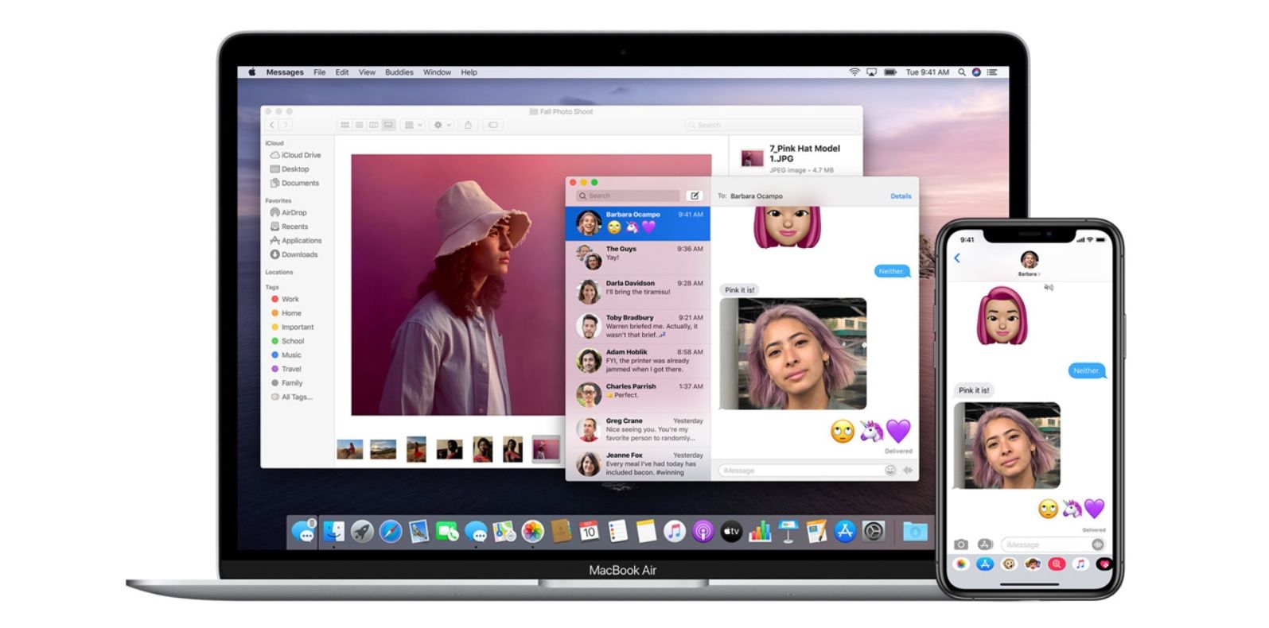Open Charles Parrish conversation
Viewport: 1269px width, 628px height.
pyautogui.click(x=638, y=394)
